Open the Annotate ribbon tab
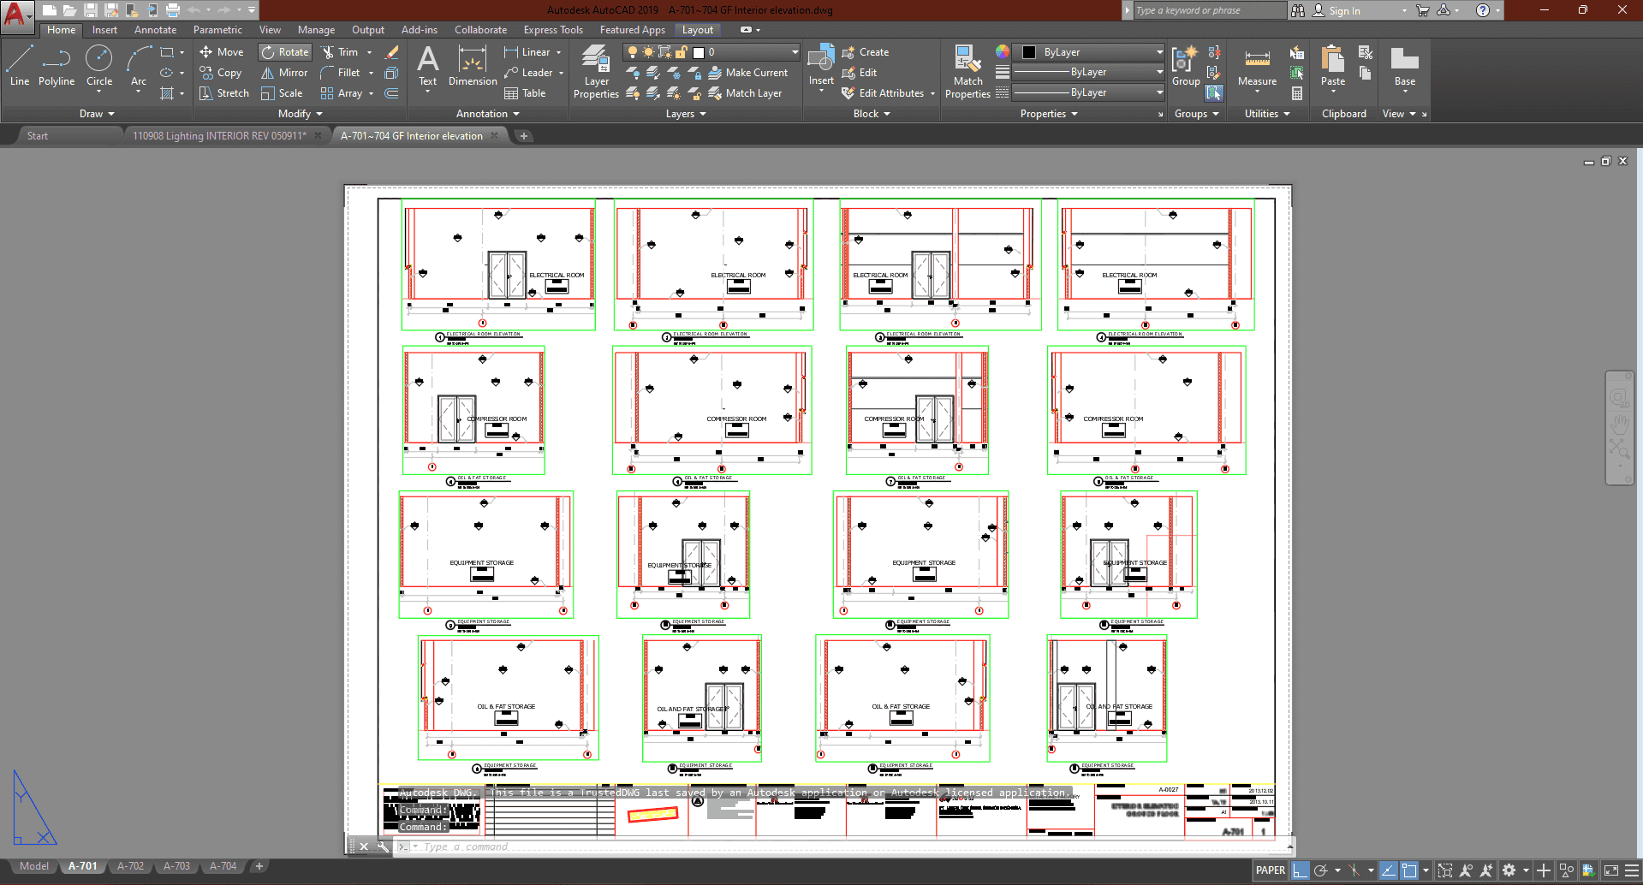 (x=155, y=30)
